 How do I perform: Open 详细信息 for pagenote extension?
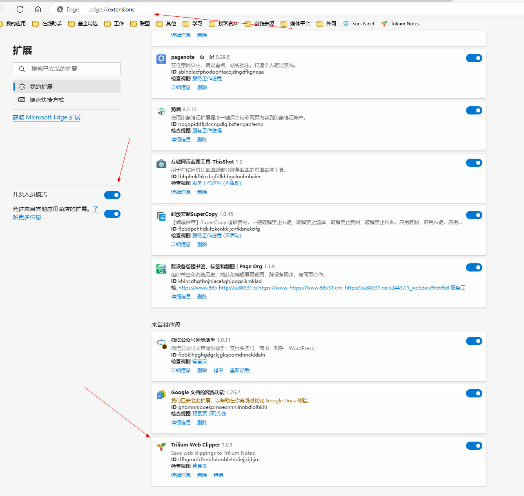(x=181, y=88)
